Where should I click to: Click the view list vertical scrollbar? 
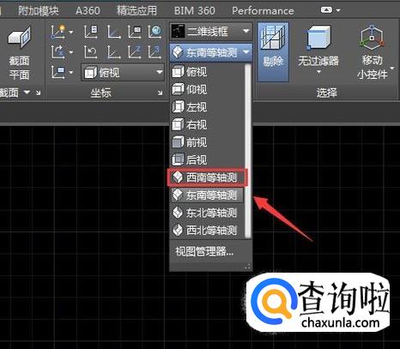(248, 150)
